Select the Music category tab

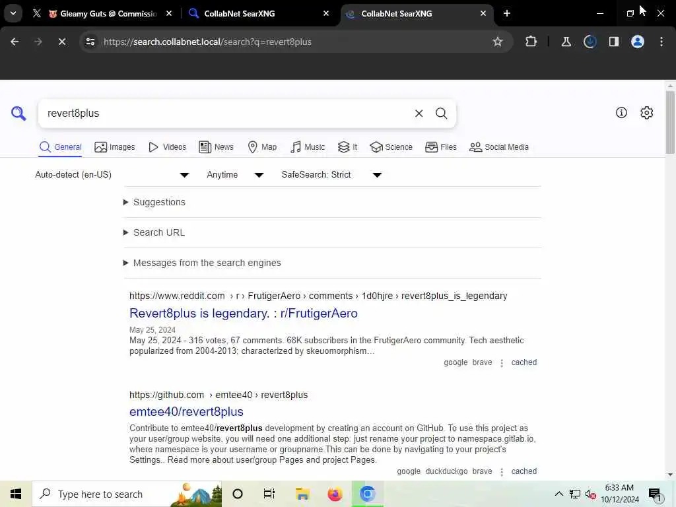tap(308, 147)
